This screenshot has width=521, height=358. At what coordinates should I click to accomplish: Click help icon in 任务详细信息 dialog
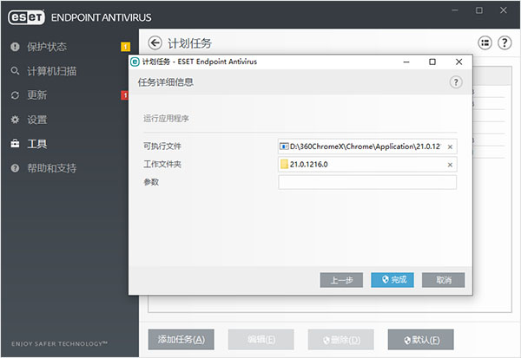456,82
